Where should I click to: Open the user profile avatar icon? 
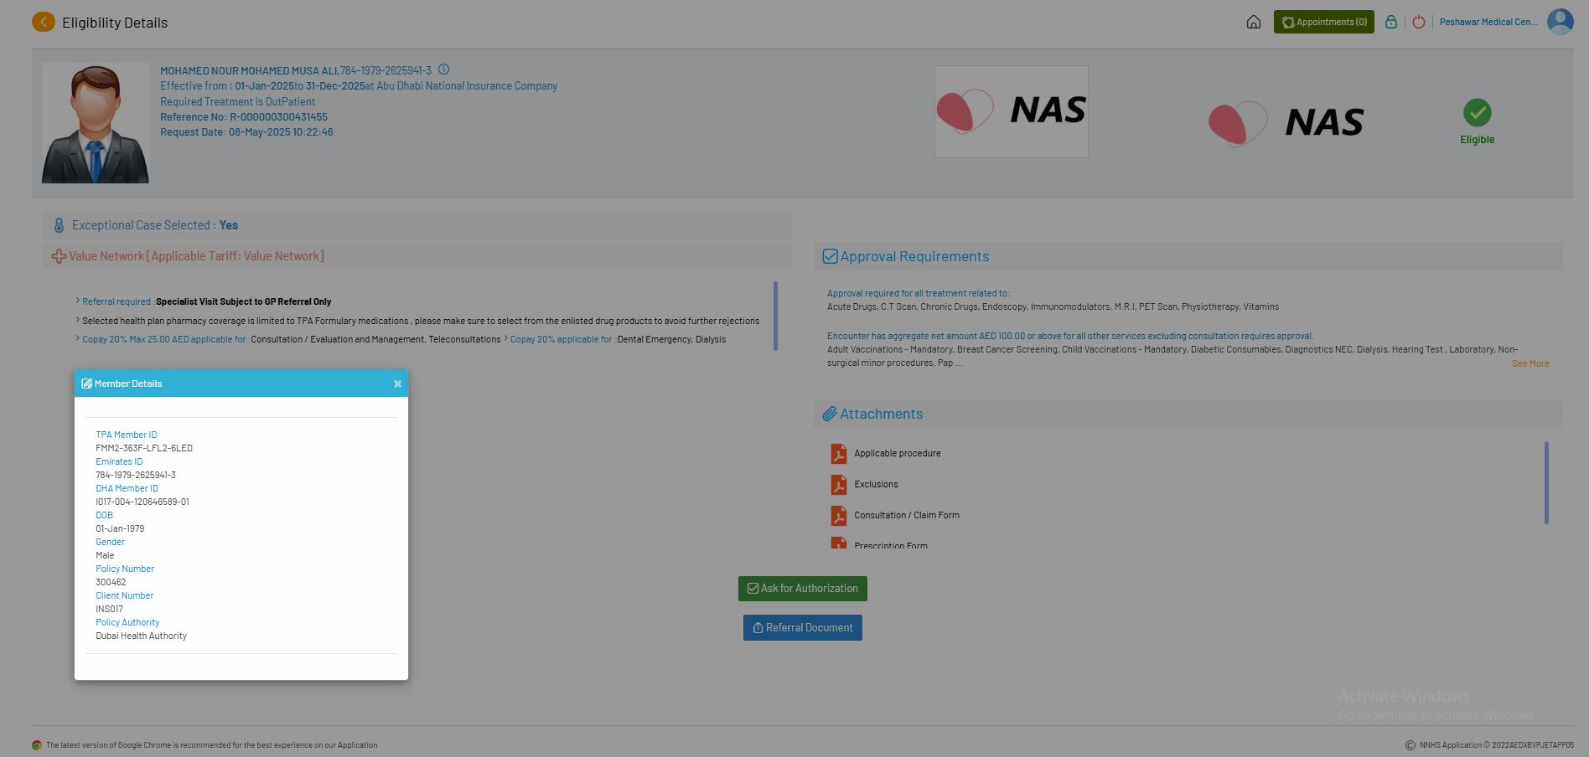click(x=1560, y=22)
